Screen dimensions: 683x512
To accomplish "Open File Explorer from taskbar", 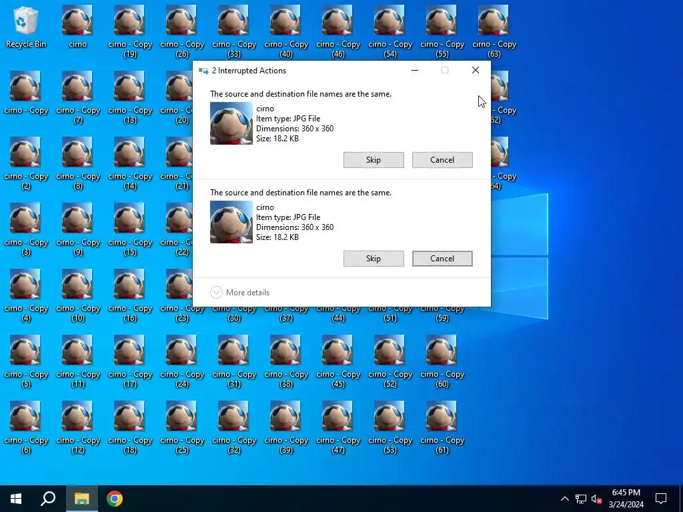I will tap(81, 499).
